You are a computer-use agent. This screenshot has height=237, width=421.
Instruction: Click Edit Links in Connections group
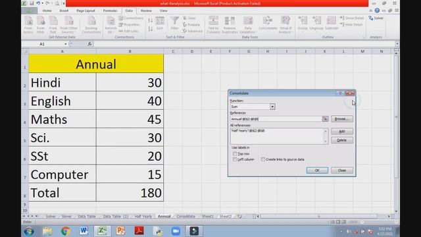pyautogui.click(x=129, y=31)
